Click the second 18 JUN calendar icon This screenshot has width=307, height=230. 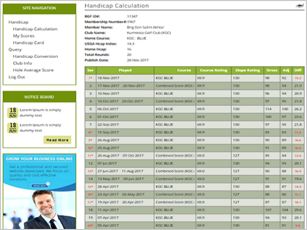click(13, 127)
